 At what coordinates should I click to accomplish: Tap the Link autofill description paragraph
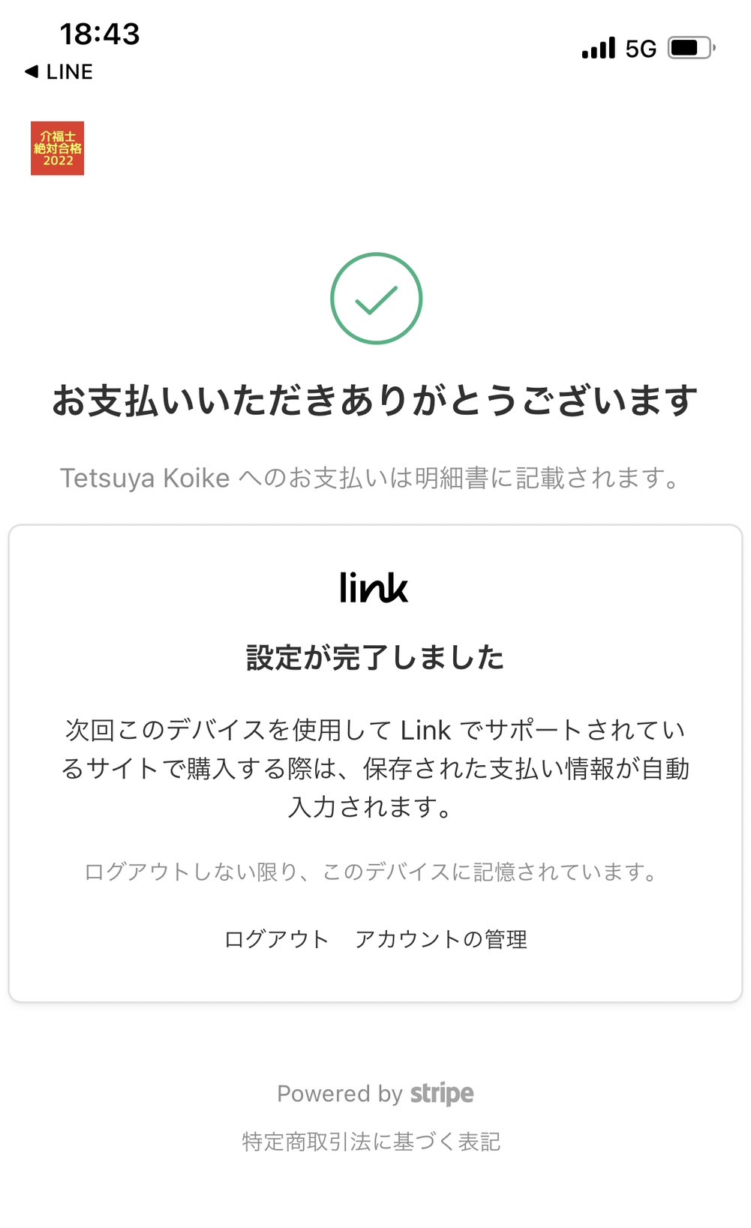375,768
